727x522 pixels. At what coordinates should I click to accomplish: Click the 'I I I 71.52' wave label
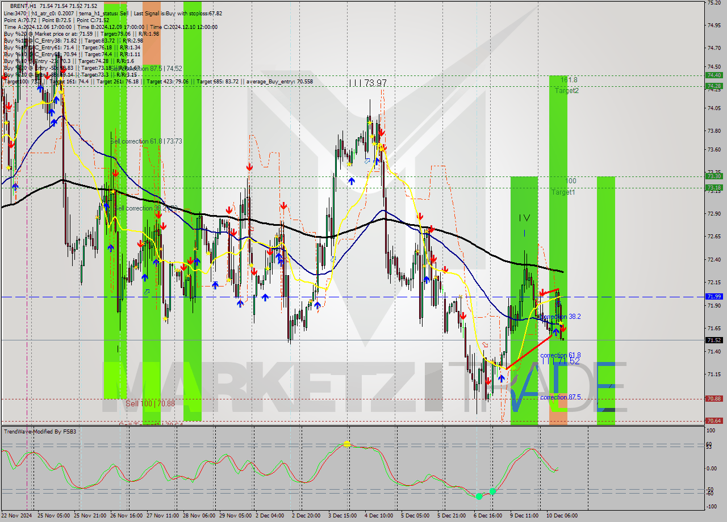click(x=560, y=361)
